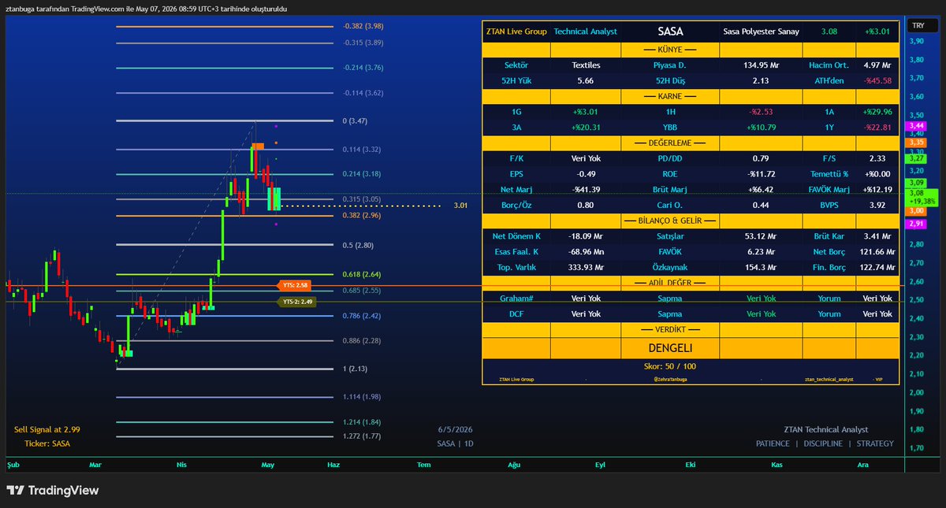This screenshot has width=946, height=508.
Task: Click the Nis month on time axis
Action: tap(182, 465)
